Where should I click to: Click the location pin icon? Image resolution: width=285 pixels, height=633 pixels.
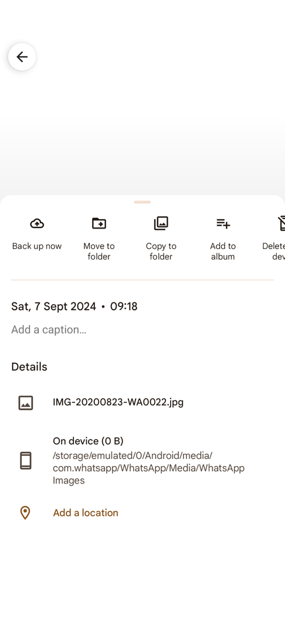(x=25, y=513)
